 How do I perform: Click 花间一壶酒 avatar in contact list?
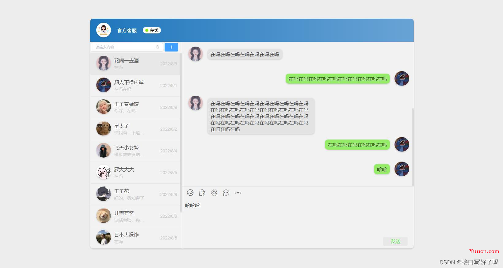pyautogui.click(x=104, y=63)
